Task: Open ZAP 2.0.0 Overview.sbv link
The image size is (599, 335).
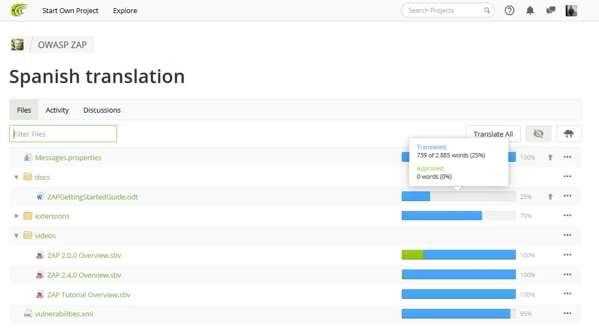Action: click(x=84, y=255)
